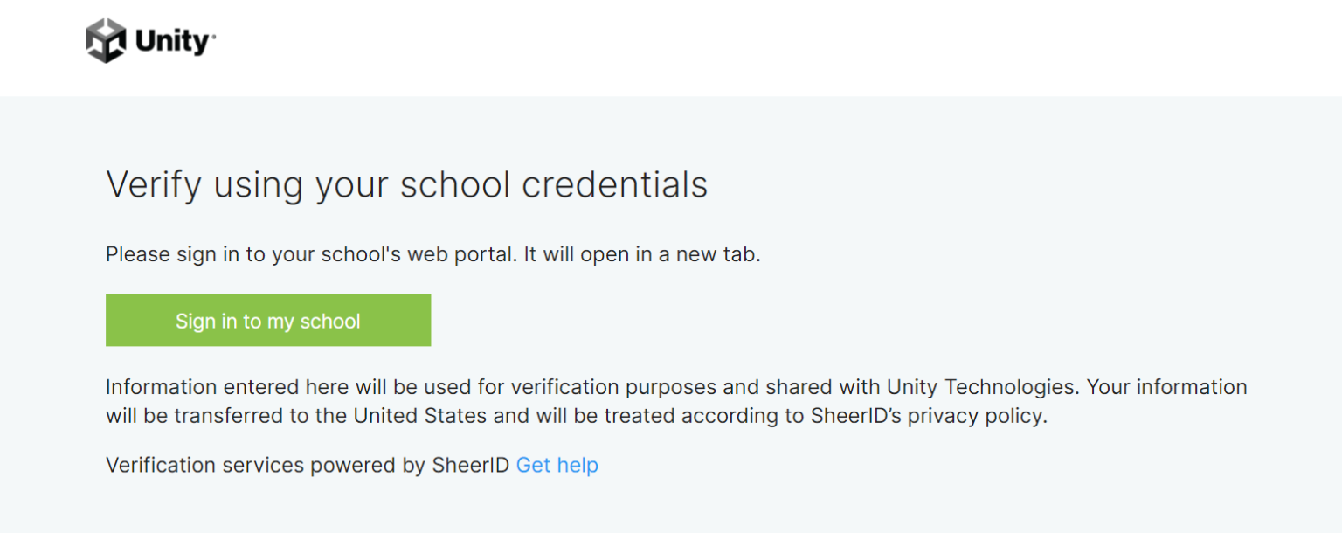Viewport: 1342px width, 533px height.
Task: Click the "Please sign in" instruction sentence
Action: [432, 255]
